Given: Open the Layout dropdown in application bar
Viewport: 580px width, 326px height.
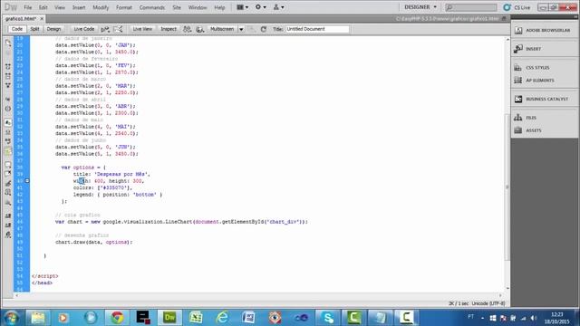Looking at the screenshot, I should (242, 7).
